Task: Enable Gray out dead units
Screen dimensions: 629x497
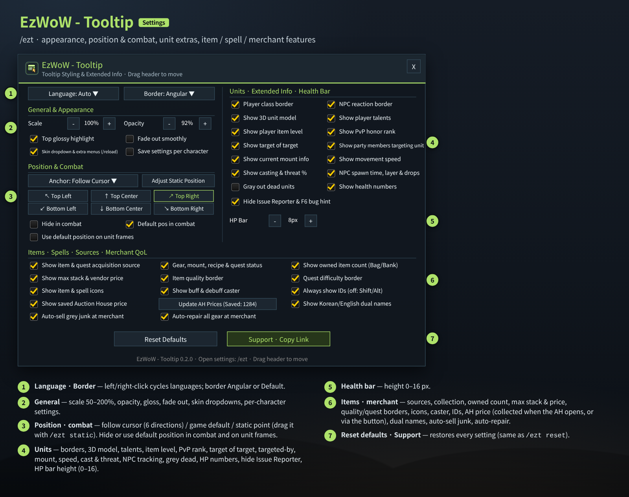Action: (x=235, y=187)
